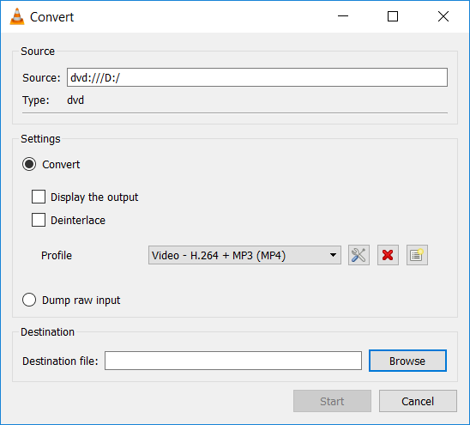
Task: Enable the Deinterlace checkbox
Action: click(39, 220)
